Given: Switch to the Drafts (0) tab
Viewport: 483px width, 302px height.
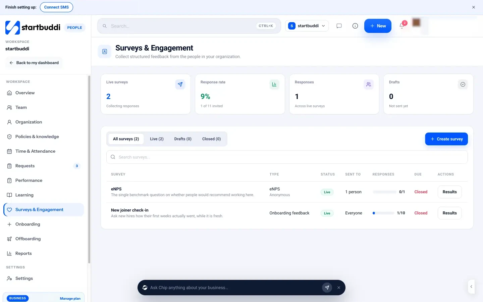Looking at the screenshot, I should (183, 139).
